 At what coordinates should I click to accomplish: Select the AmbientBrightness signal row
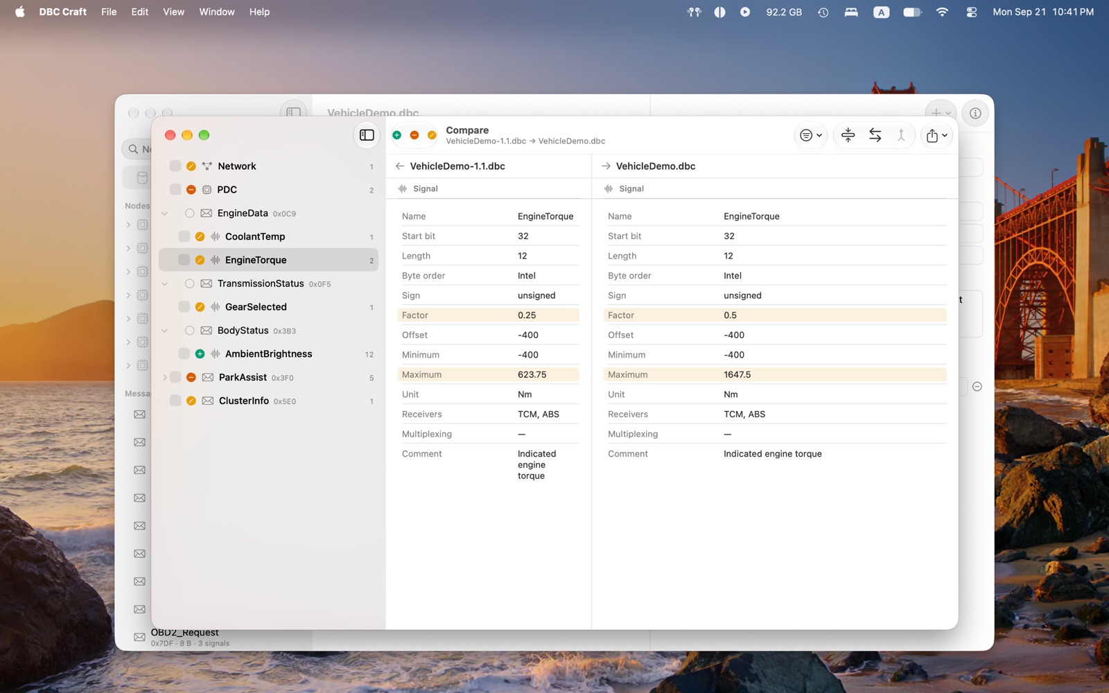coord(269,354)
